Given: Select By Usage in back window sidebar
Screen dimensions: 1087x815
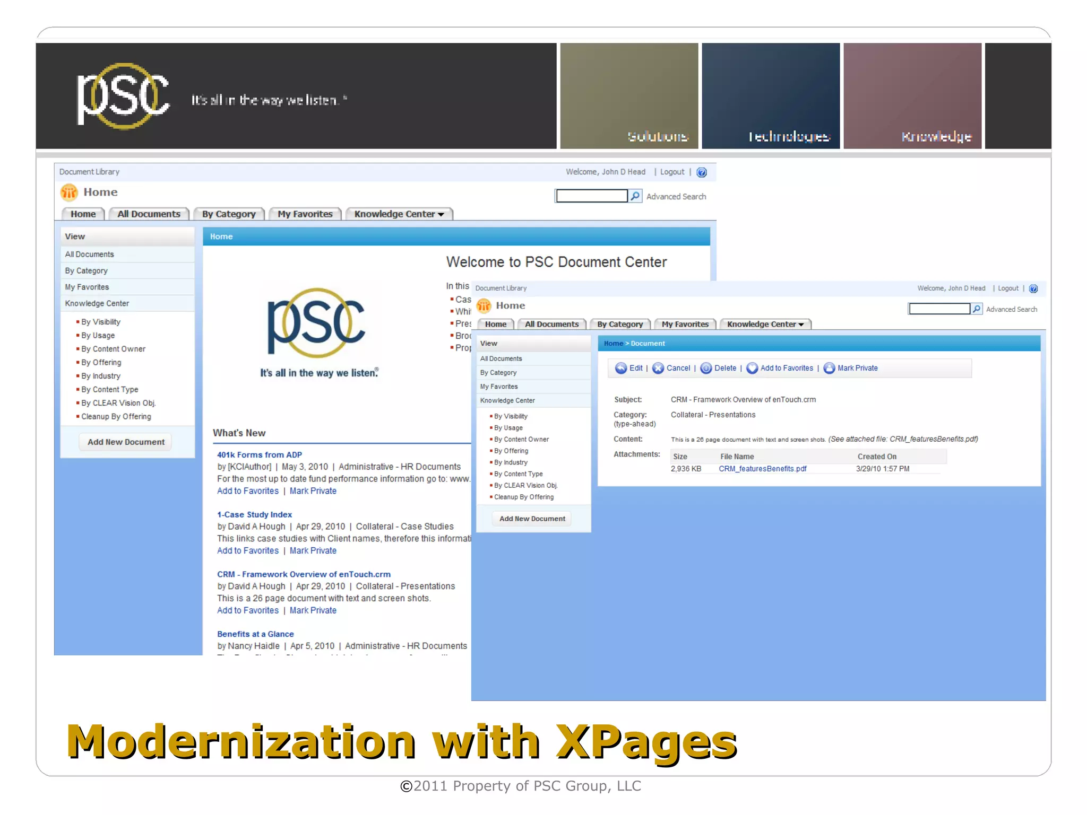Looking at the screenshot, I should tap(98, 336).
